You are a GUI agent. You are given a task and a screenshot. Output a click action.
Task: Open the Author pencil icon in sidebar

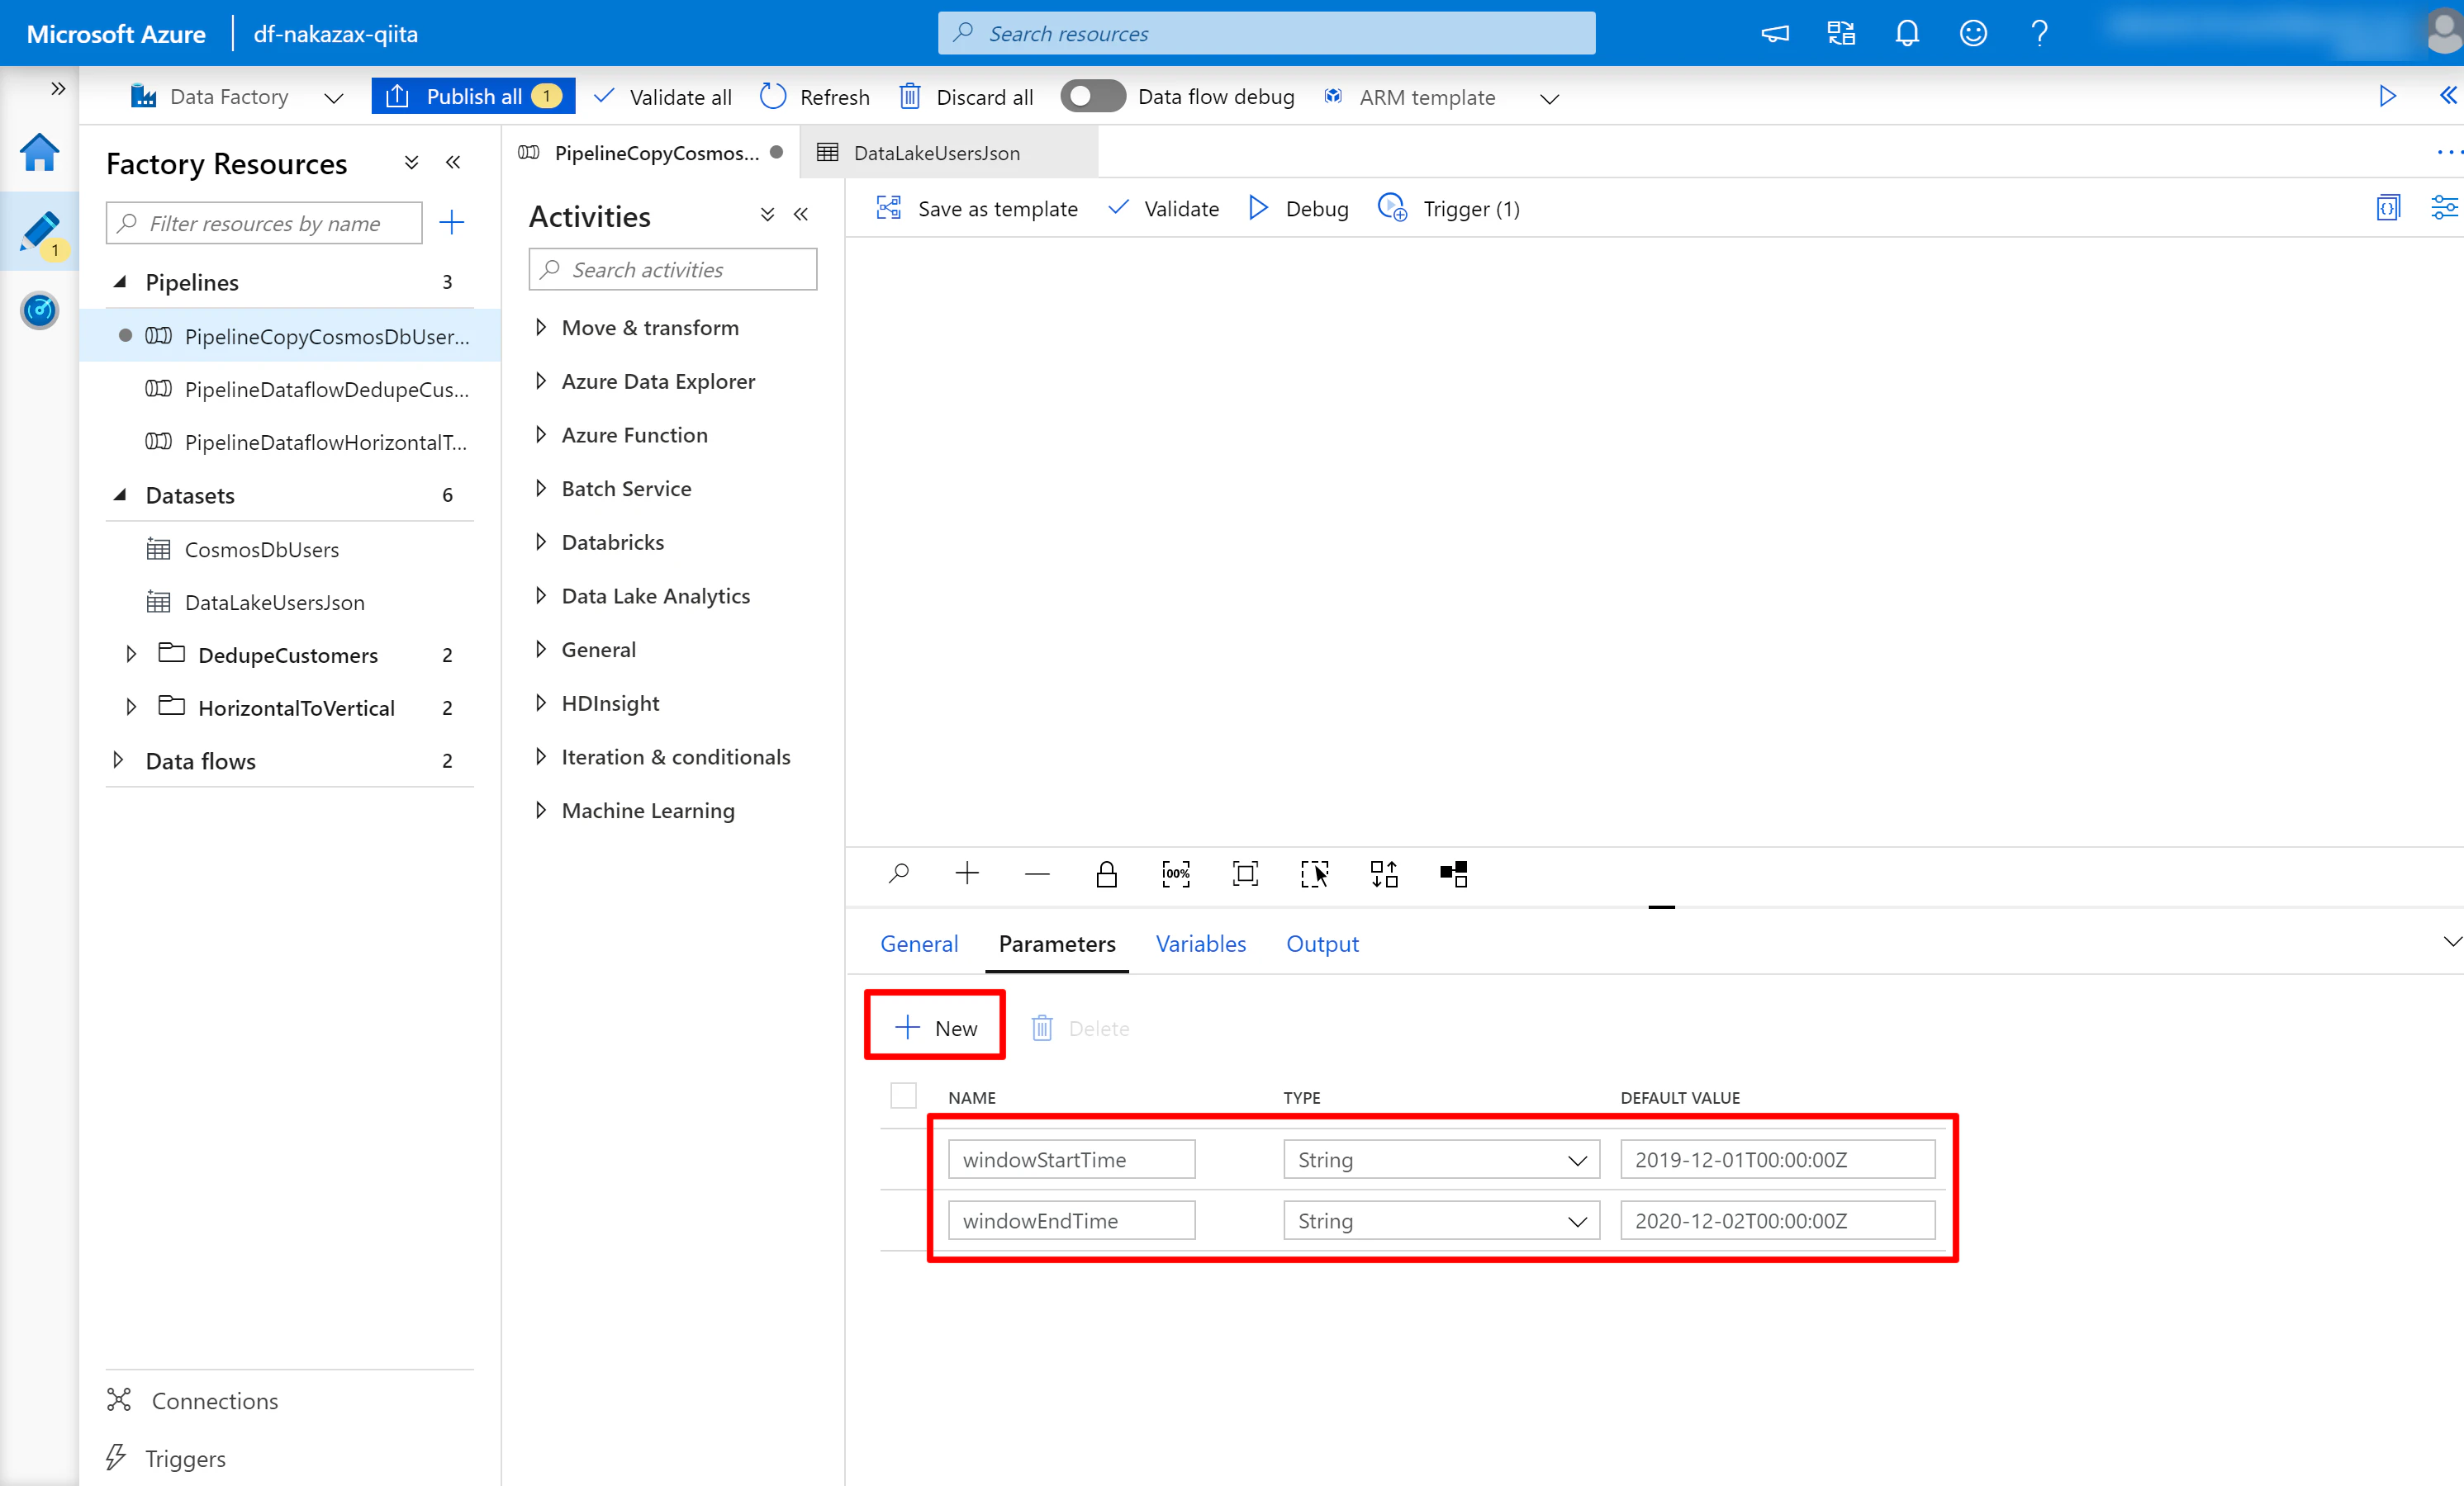click(x=39, y=232)
